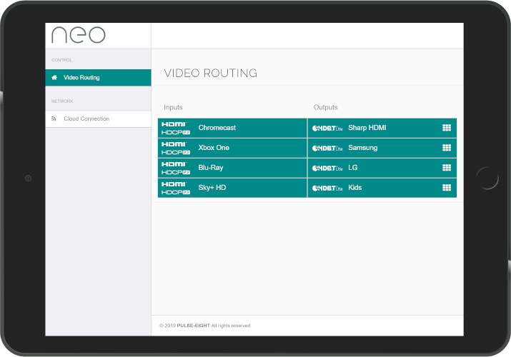Click the HDMI HDCP logo on Sky+ HD row
This screenshot has width=511, height=357.
[176, 188]
